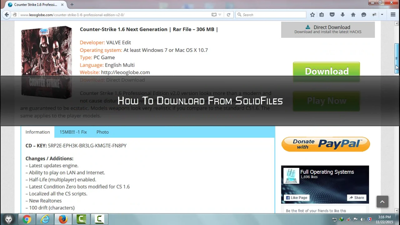Open the address bar history dropdown arrow

point(220,15)
